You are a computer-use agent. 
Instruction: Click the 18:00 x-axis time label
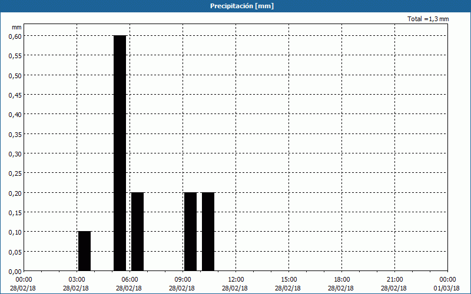point(341,280)
